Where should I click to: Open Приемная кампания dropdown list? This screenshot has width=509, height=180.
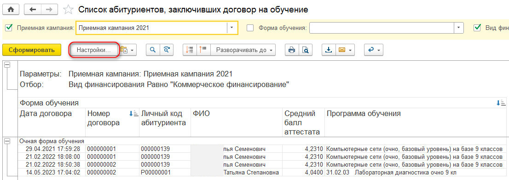click(x=232, y=28)
